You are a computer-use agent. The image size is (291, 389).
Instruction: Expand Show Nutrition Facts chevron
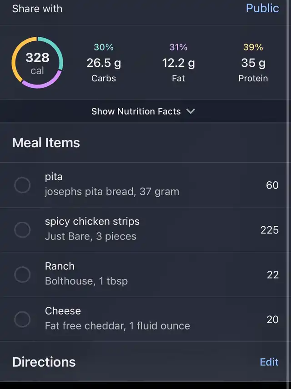[x=191, y=111]
